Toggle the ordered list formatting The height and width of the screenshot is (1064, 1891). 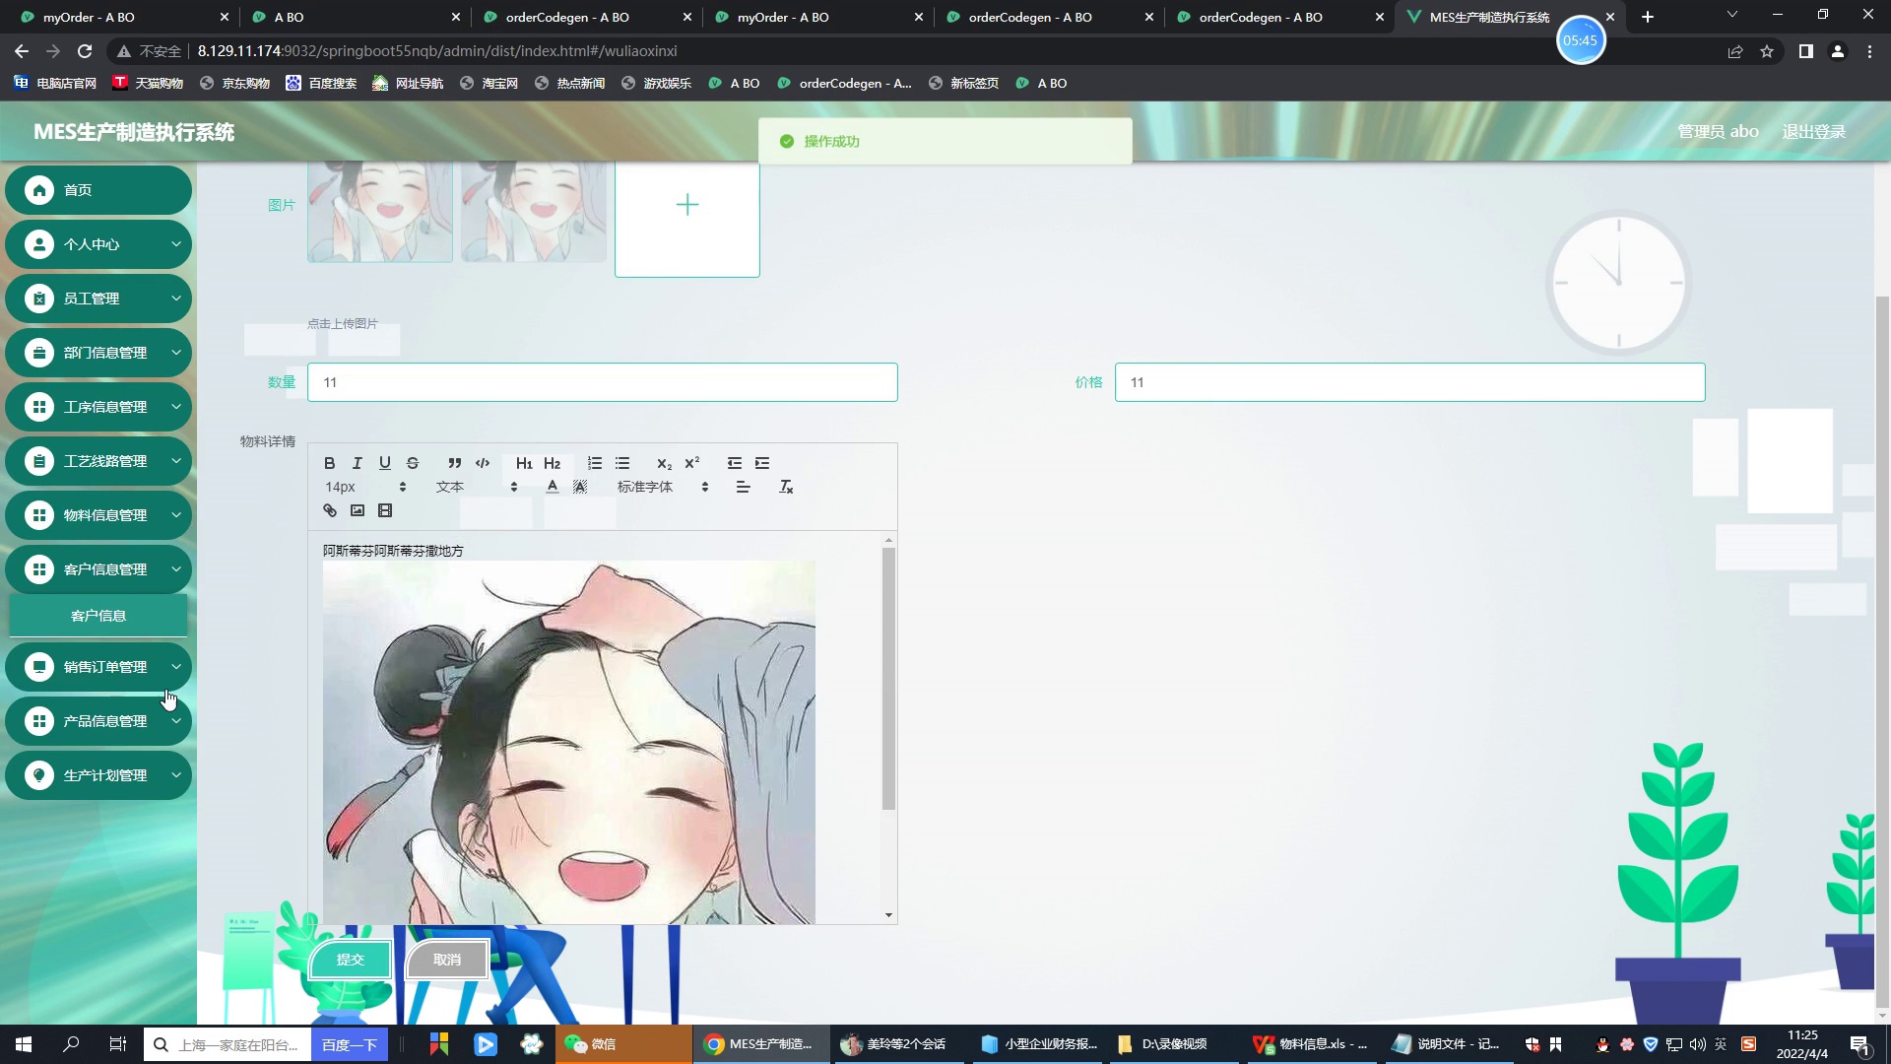(595, 463)
